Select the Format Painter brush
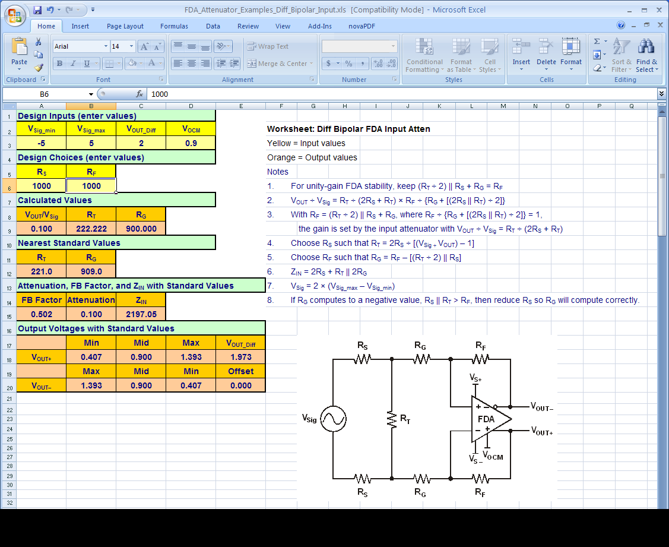 coord(39,68)
